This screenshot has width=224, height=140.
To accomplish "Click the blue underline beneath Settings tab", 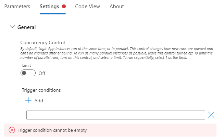I will pyautogui.click(x=53, y=14).
